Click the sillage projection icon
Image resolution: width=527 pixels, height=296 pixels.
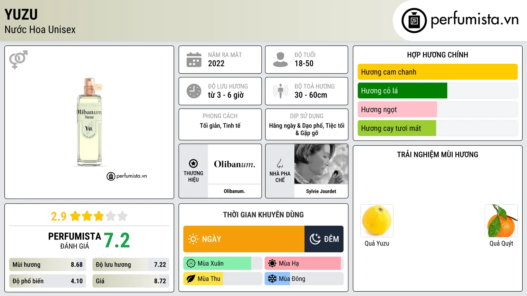tap(280, 91)
